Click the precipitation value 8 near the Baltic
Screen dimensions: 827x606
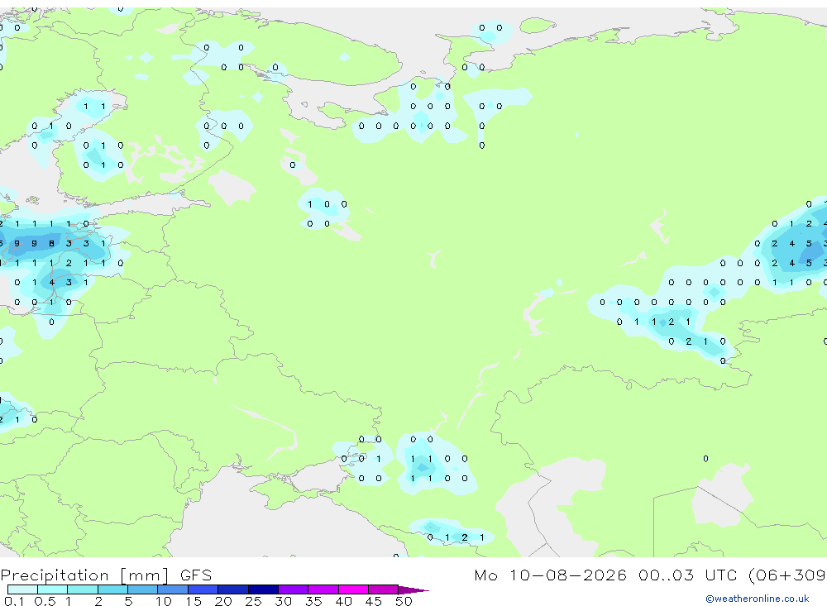(51, 243)
